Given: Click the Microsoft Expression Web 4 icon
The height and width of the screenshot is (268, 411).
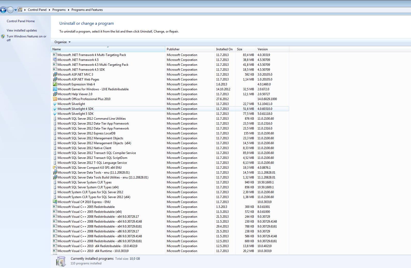Looking at the screenshot, I should pyautogui.click(x=55, y=84).
